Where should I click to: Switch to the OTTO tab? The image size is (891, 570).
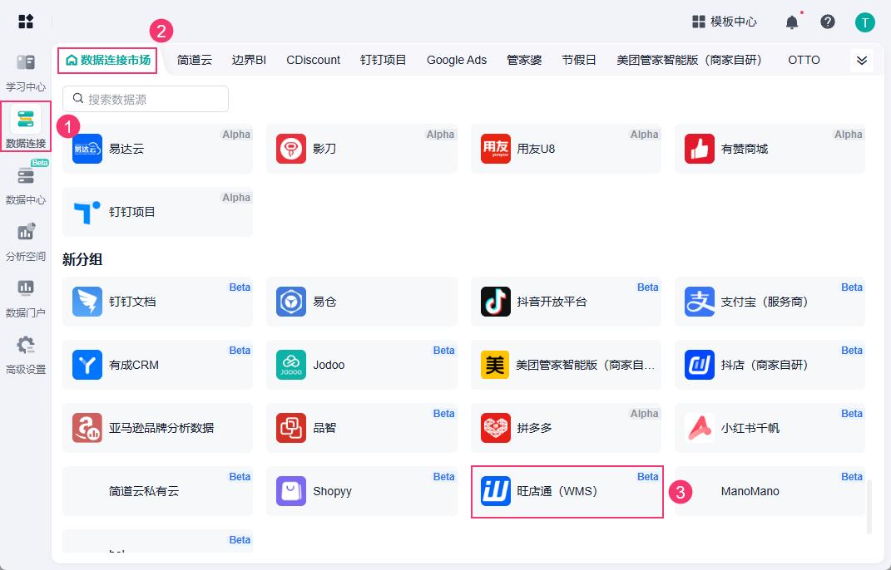point(804,60)
